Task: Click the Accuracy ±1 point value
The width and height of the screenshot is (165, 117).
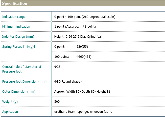Action: [x=75, y=27]
